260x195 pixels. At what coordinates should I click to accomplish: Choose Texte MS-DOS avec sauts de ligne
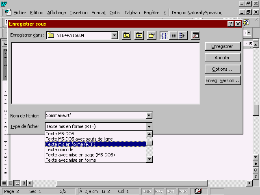click(x=95, y=139)
